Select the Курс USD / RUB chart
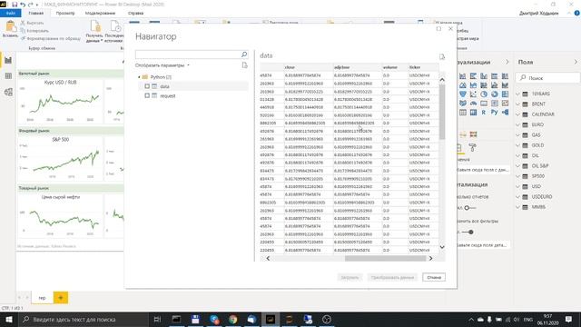 click(61, 100)
